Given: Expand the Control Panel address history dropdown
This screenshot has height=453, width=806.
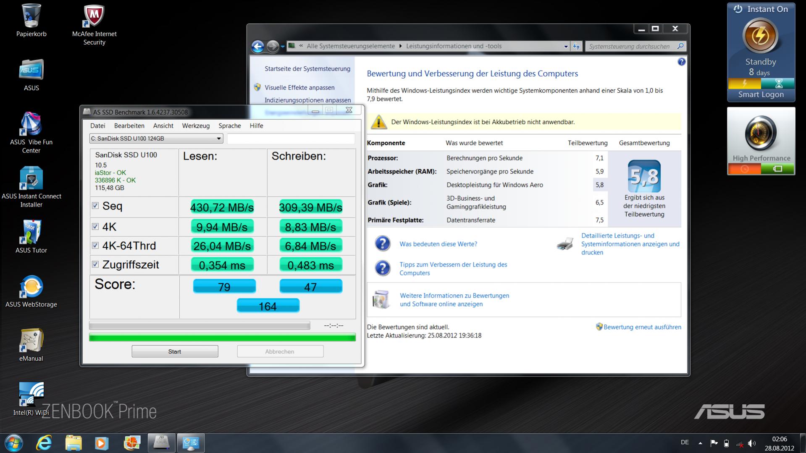Looking at the screenshot, I should coord(566,47).
